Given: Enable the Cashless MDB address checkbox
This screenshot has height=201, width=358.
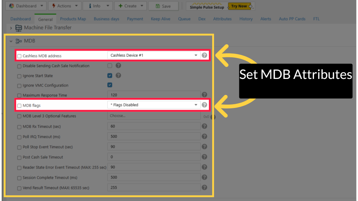Looking at the screenshot, I should [19, 56].
